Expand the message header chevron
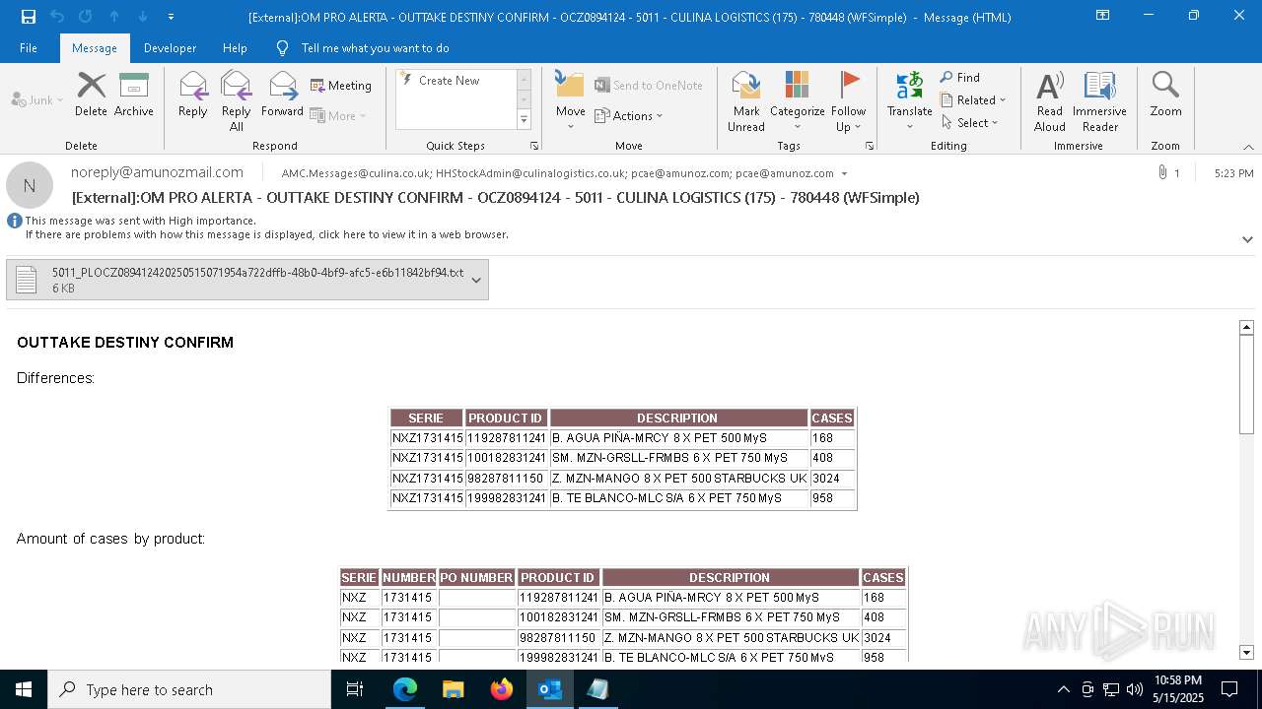The height and width of the screenshot is (709, 1262). tap(1247, 239)
